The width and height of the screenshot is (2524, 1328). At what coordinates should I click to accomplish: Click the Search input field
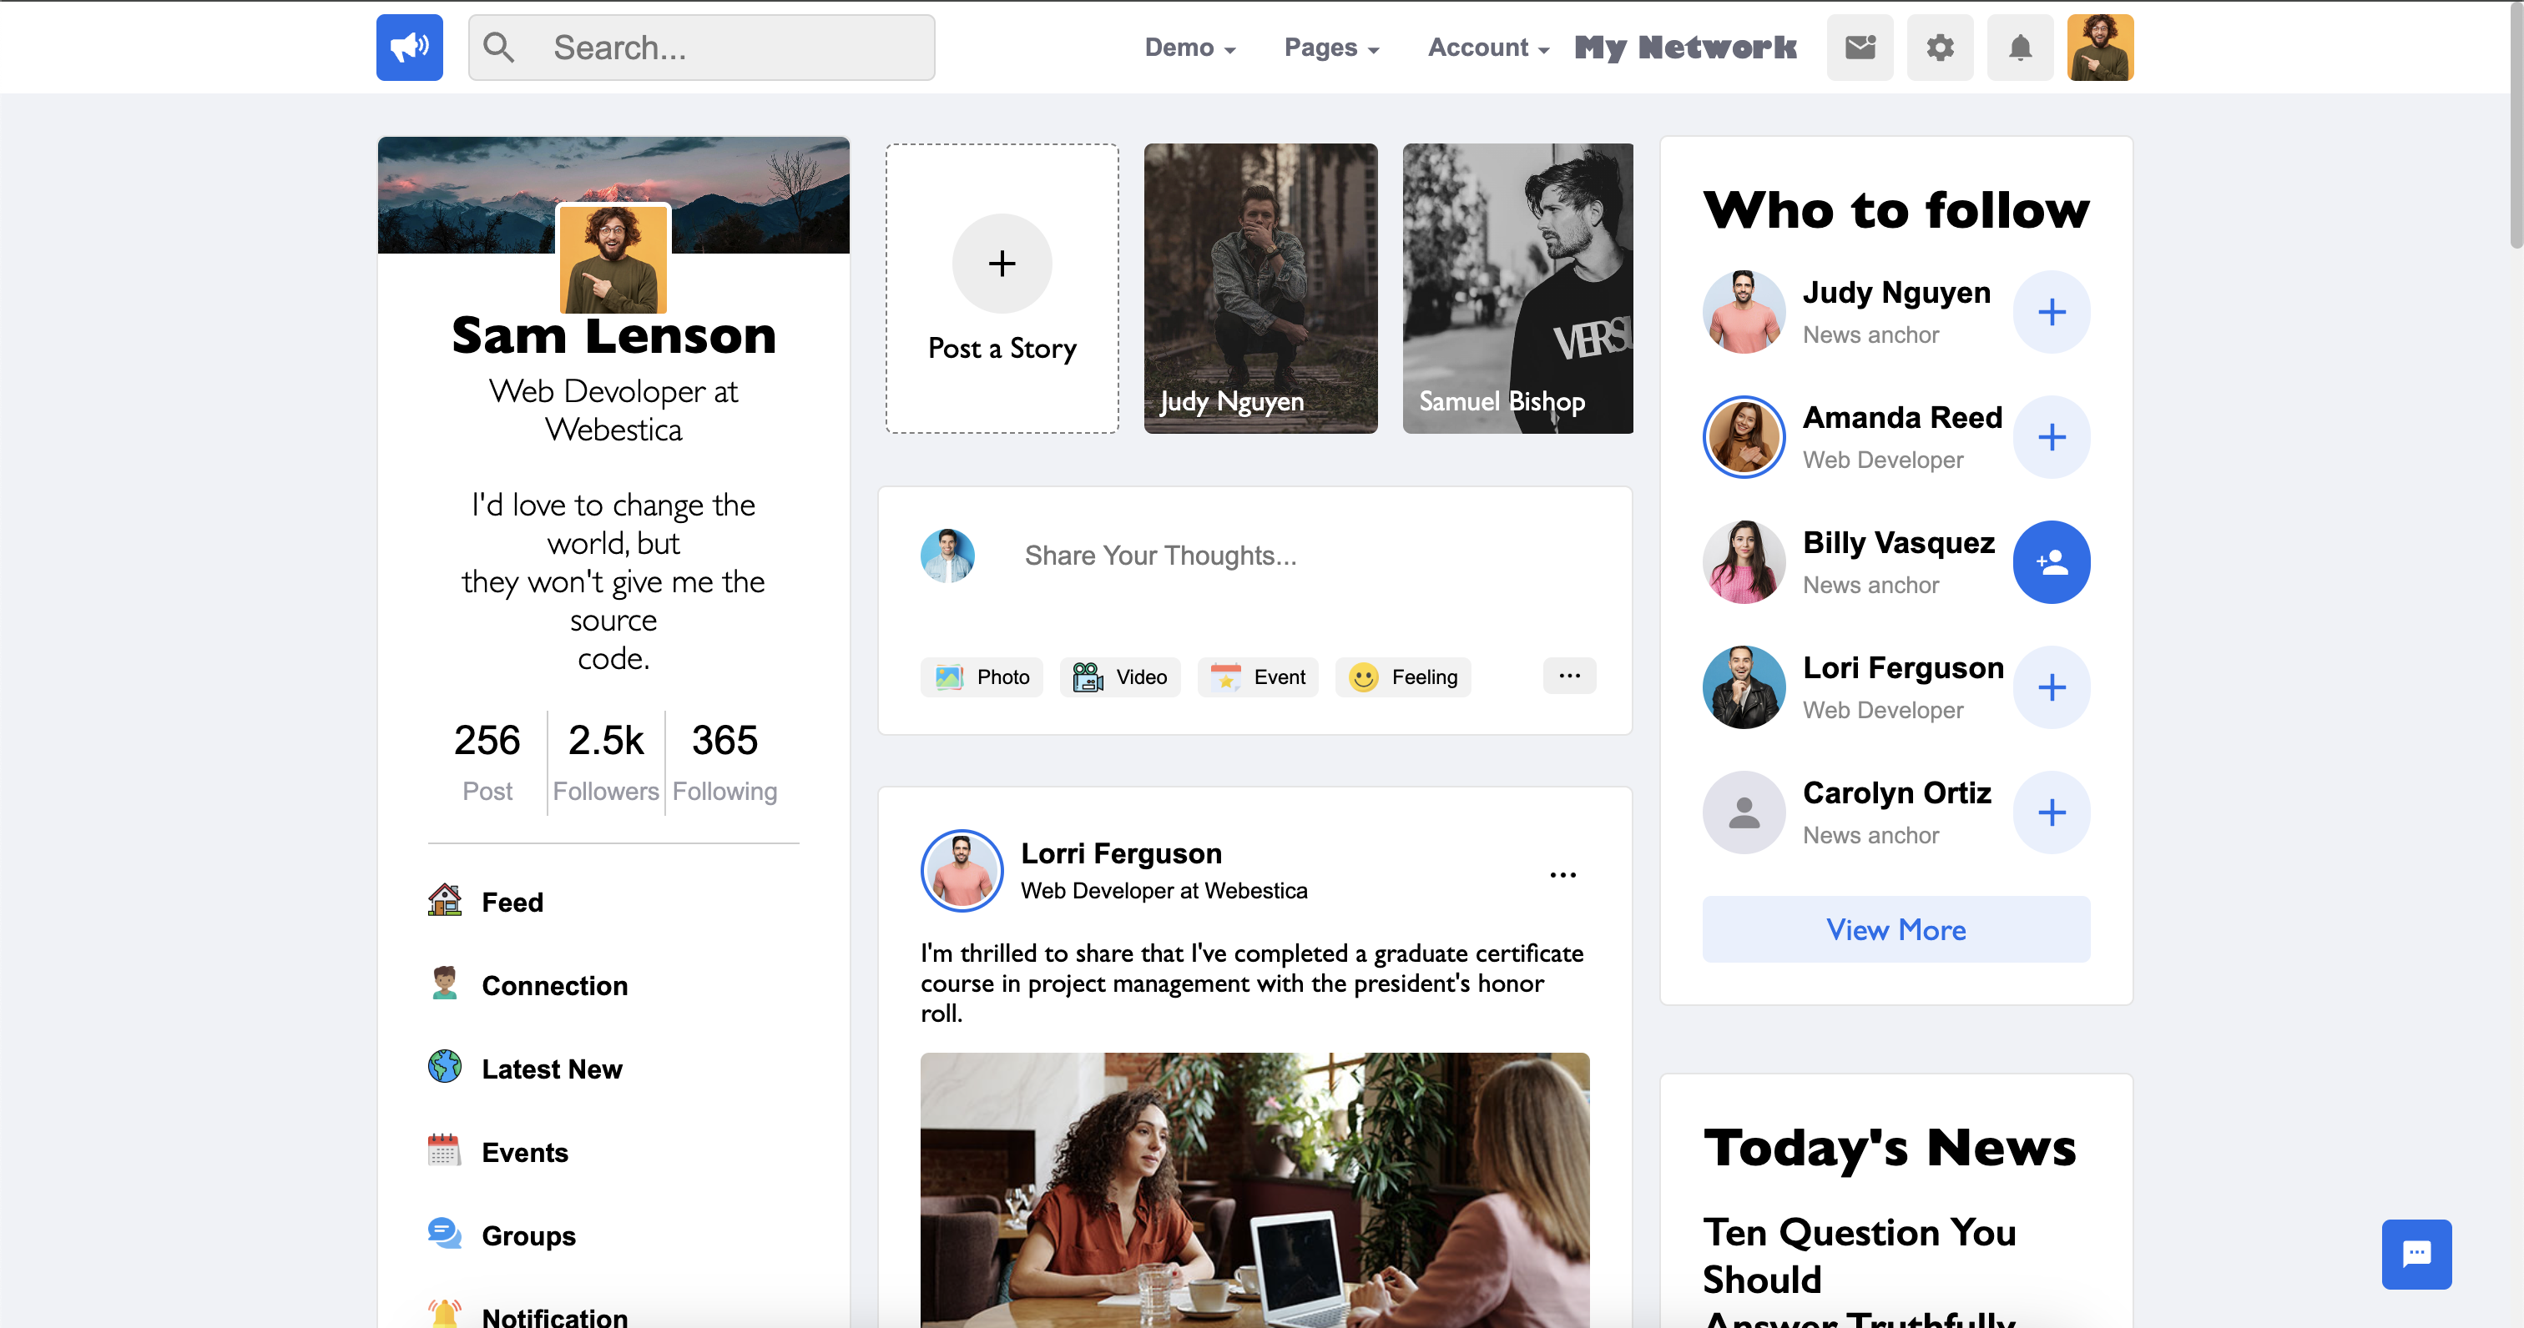pyautogui.click(x=702, y=47)
